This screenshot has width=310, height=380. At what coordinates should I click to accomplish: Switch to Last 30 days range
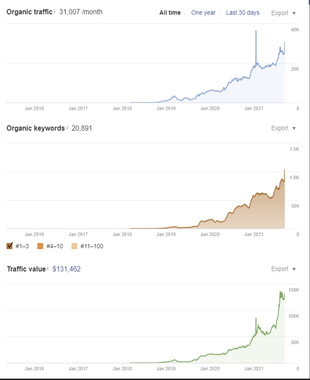pos(243,13)
